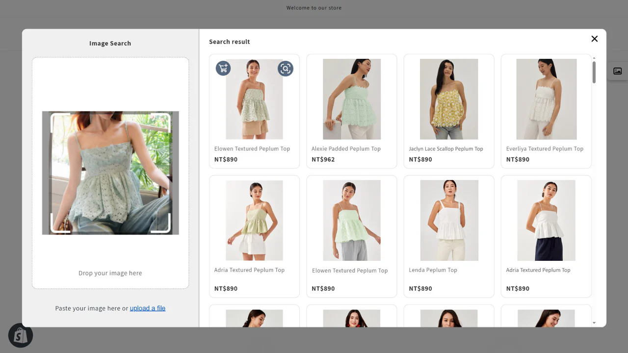Screen dimensions: 628x353
Task: Click the query image preview on the left
Action: [x=110, y=173]
